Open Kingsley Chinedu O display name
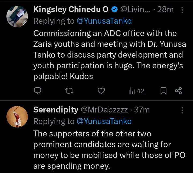The height and width of the screenshot is (173, 193). coord(71,10)
